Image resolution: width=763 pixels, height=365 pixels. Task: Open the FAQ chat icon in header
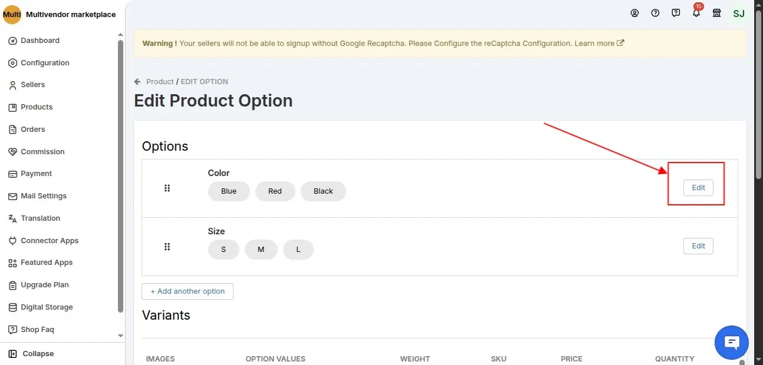coord(676,13)
